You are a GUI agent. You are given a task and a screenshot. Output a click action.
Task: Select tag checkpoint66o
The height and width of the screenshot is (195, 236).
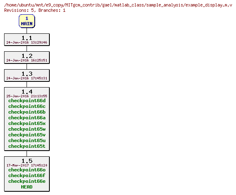27,170
